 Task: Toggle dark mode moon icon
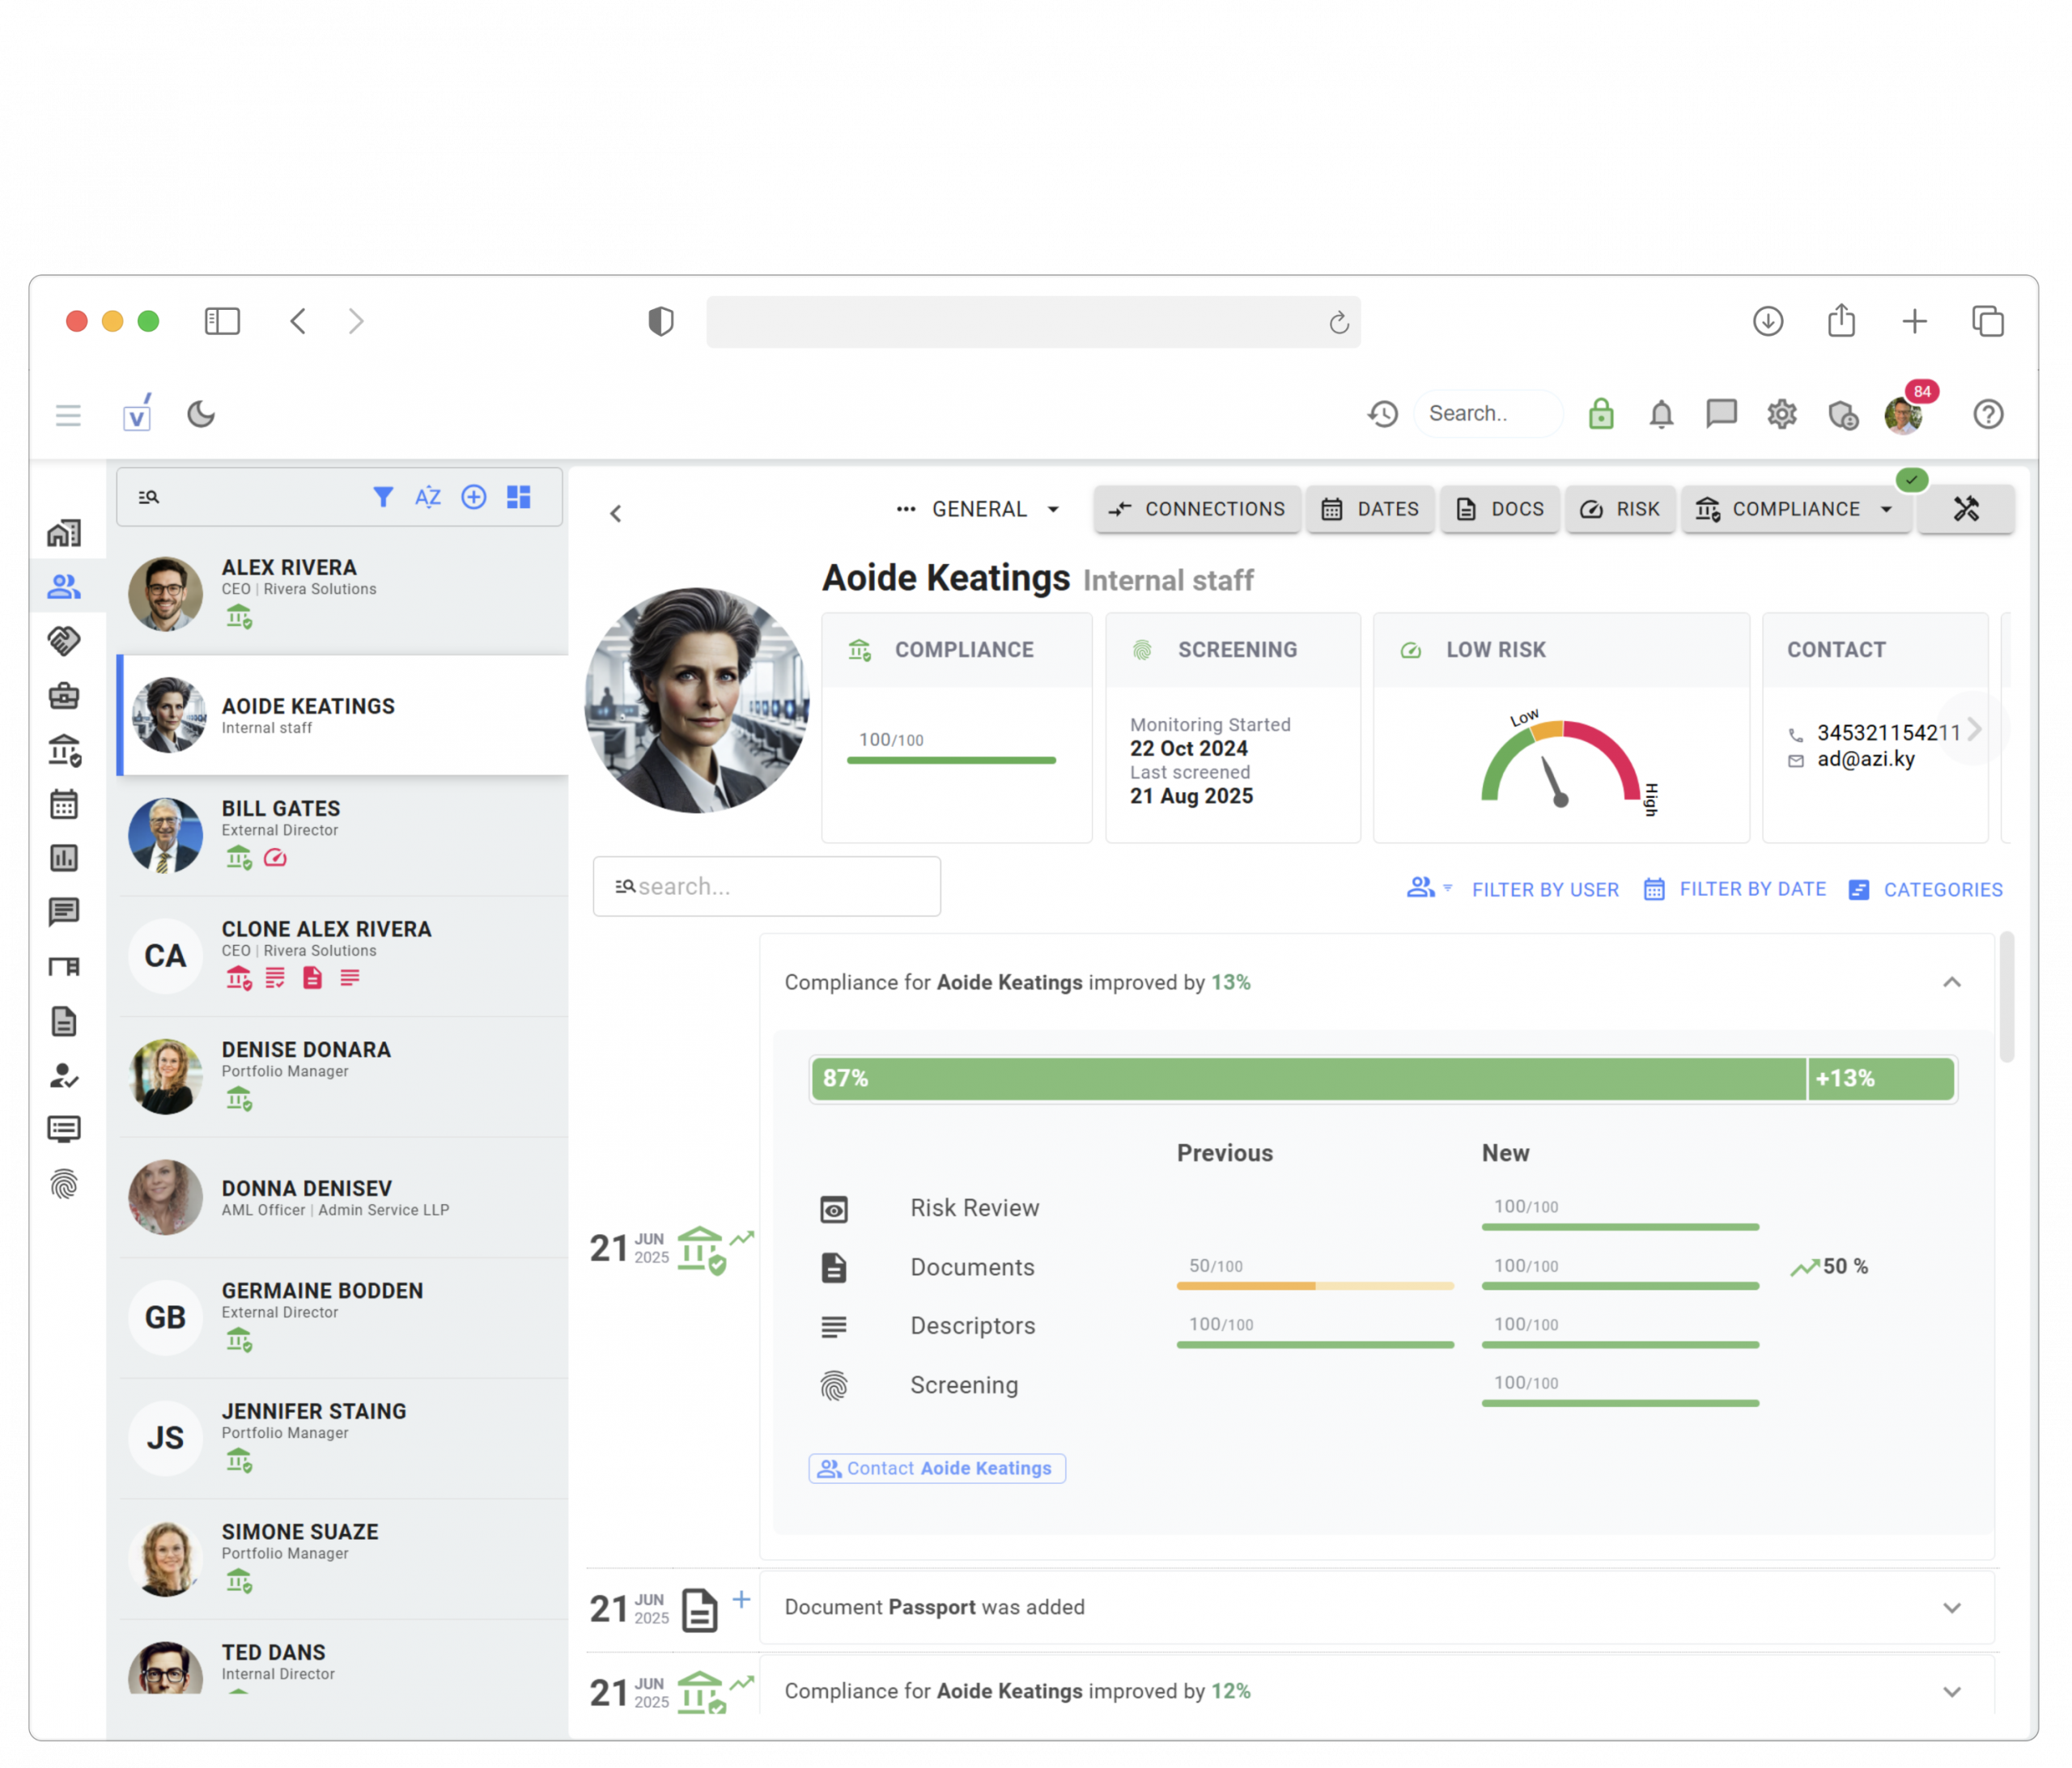pos(201,414)
